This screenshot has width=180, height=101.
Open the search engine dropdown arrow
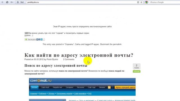[x=149, y=2]
